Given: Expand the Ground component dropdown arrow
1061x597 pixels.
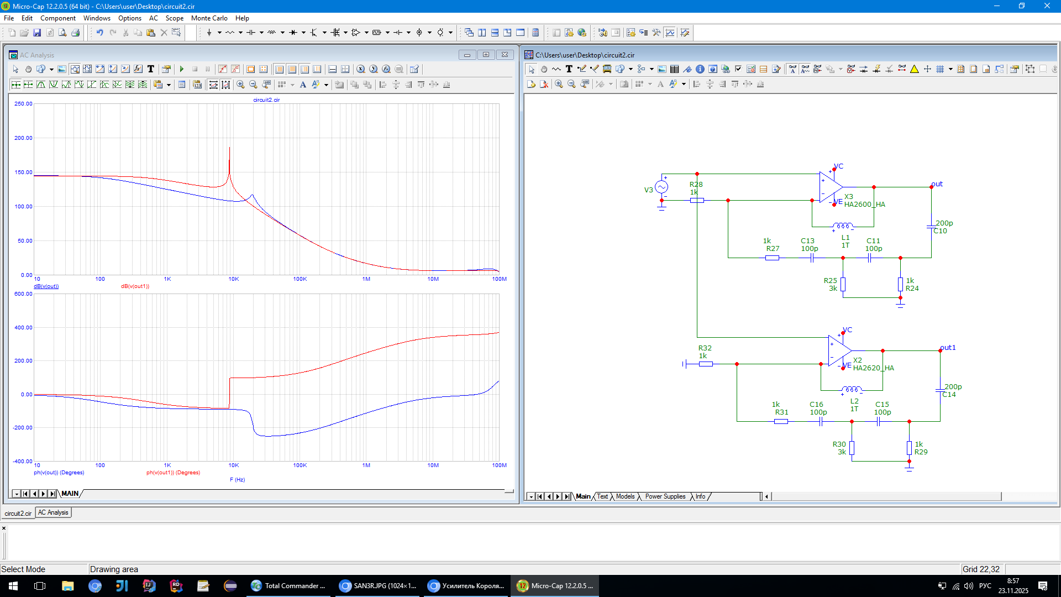Looking at the screenshot, I should pyautogui.click(x=219, y=33).
